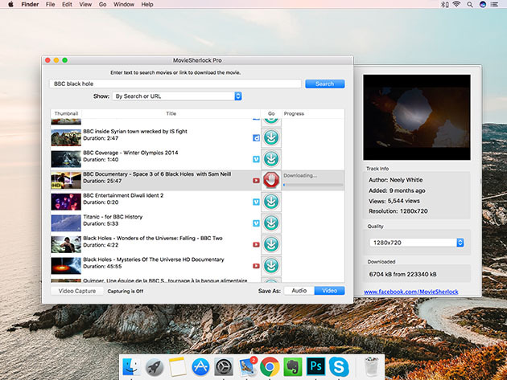Click Go column header
The image size is (507, 380).
pyautogui.click(x=271, y=113)
